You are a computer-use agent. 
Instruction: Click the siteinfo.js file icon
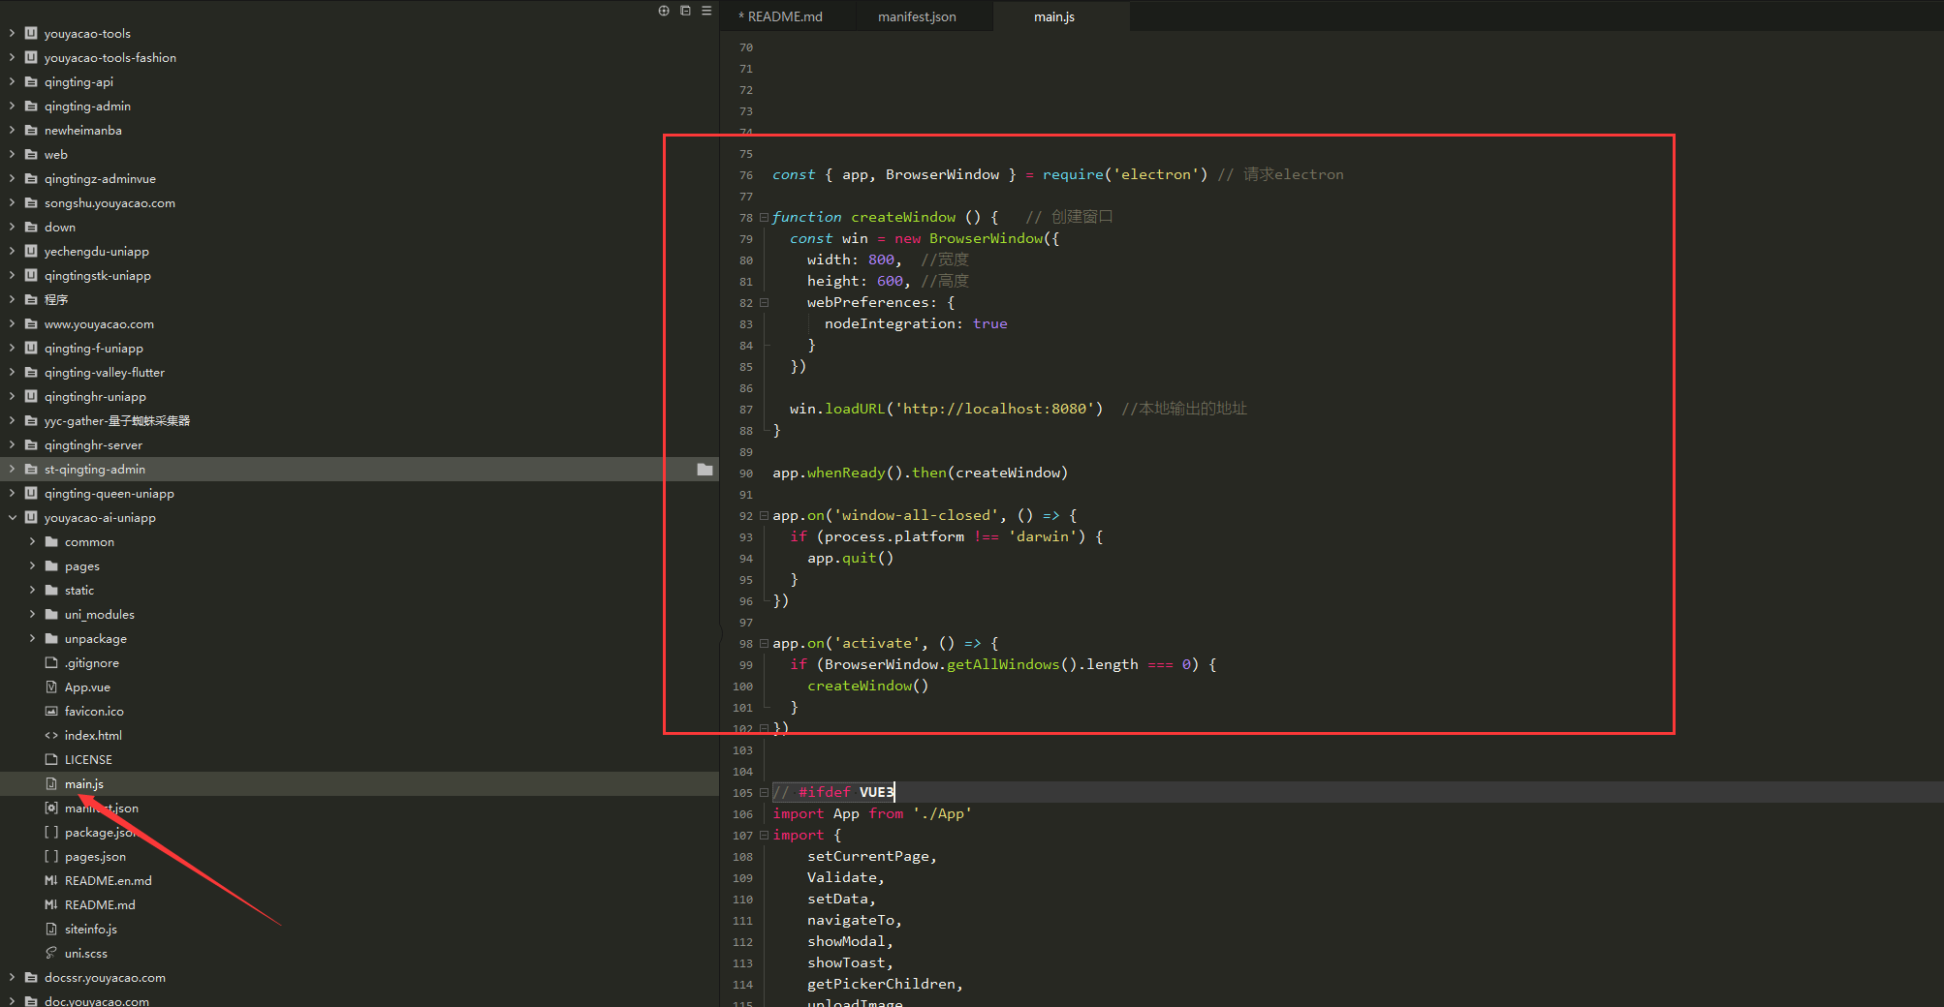51,929
